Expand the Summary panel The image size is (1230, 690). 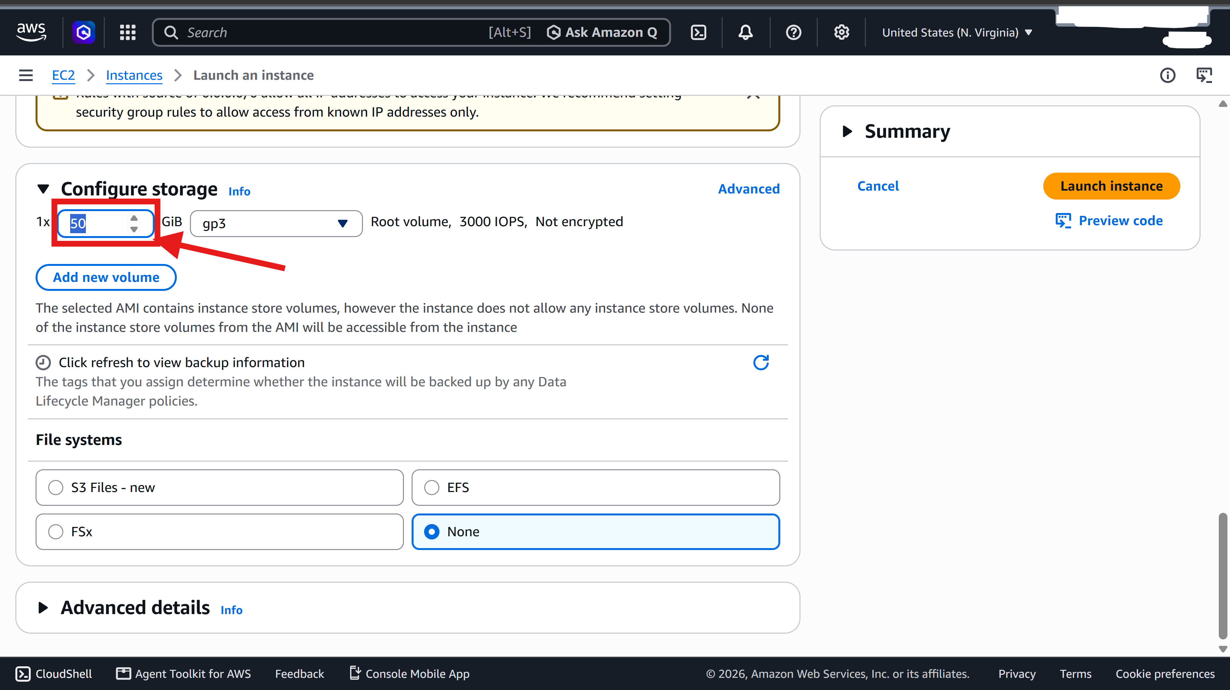(x=847, y=131)
